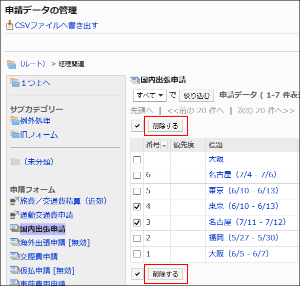Viewport: 300px width, 286px height.
Task: Click the form icon beside the 国内出張申請 heading
Action: (x=135, y=80)
